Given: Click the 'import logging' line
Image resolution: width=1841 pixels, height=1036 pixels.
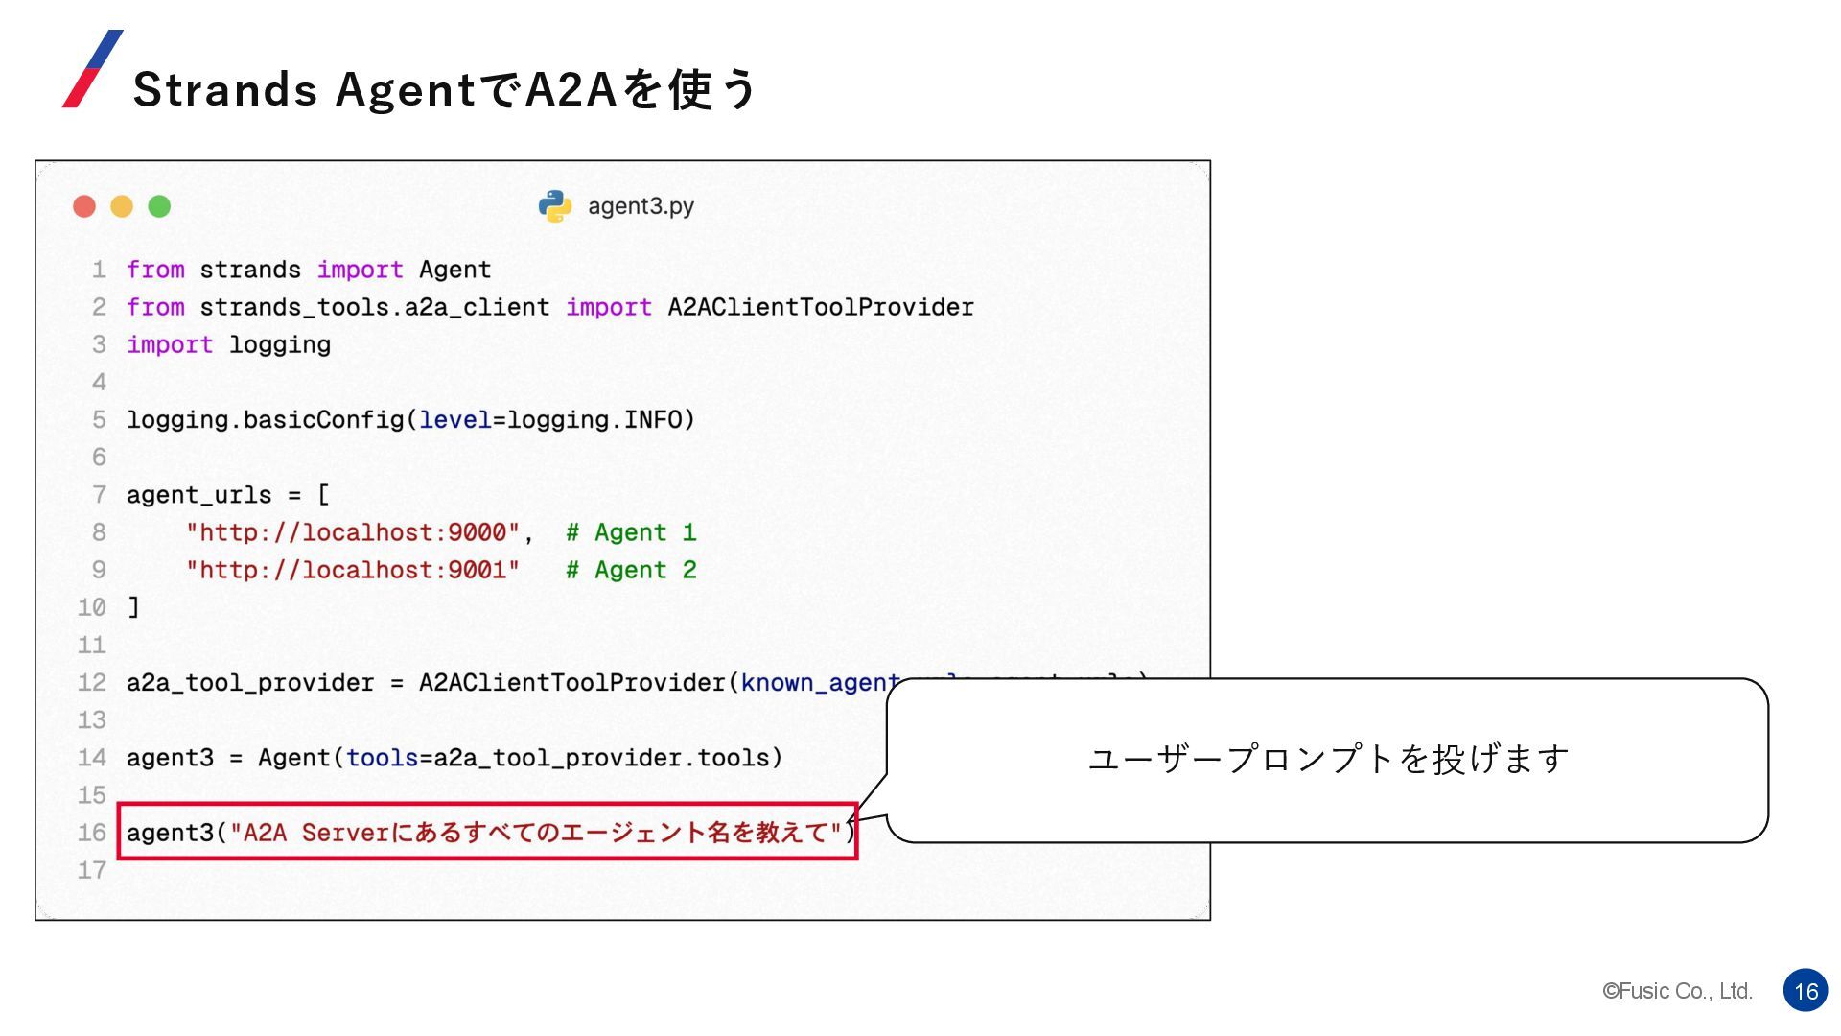Looking at the screenshot, I should point(229,345).
